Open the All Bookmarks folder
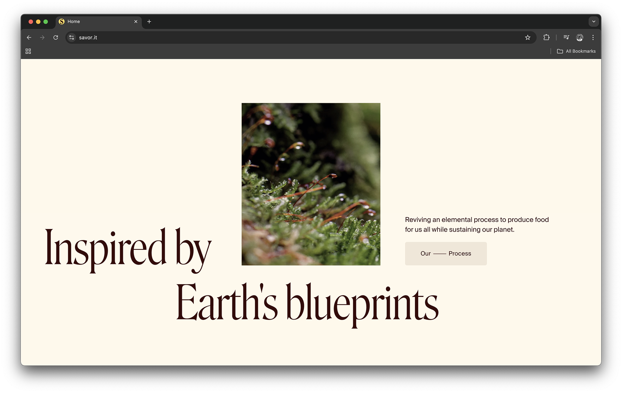 tap(576, 51)
